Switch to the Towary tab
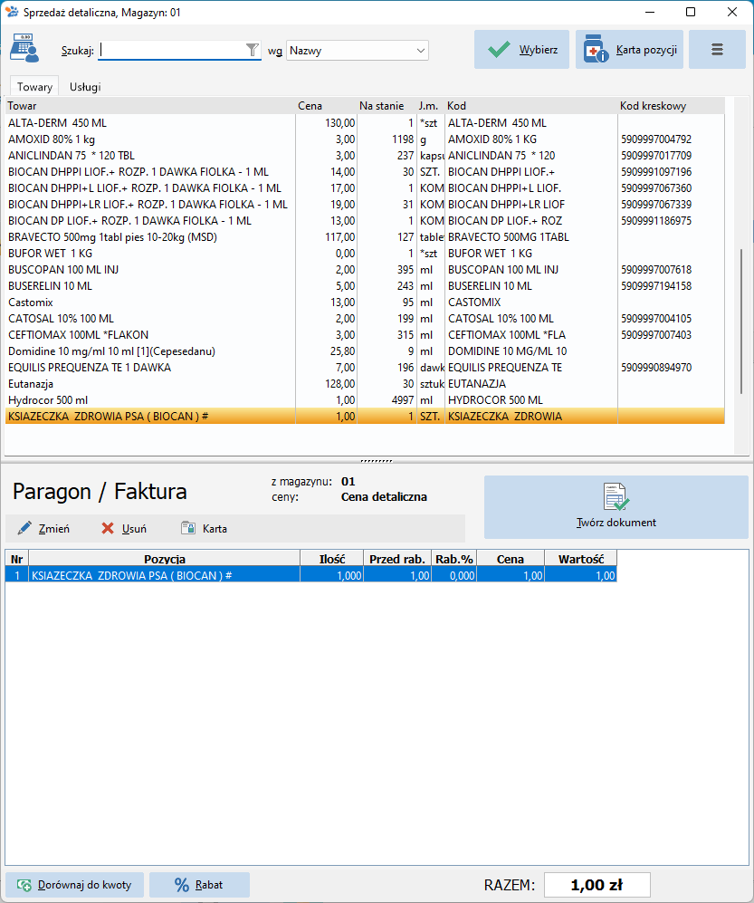This screenshot has height=903, width=754. pos(34,87)
